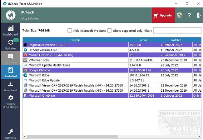This screenshot has width=203, height=140.
Task: Sort by the Installed date column
Action: [x=176, y=40]
